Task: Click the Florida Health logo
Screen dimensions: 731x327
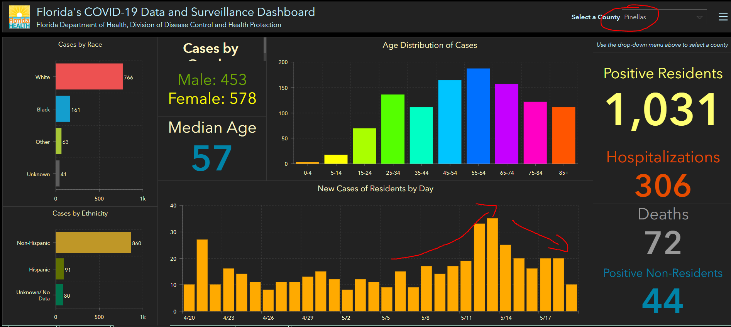Action: (x=19, y=17)
